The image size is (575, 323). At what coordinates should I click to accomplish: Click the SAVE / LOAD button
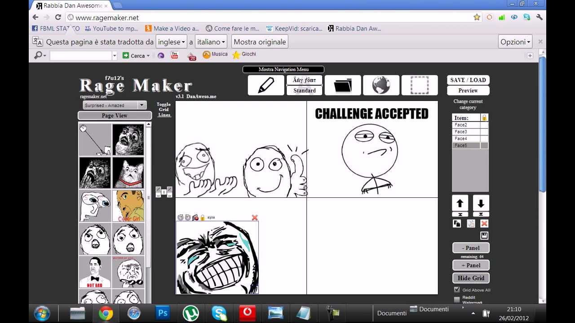tap(468, 80)
